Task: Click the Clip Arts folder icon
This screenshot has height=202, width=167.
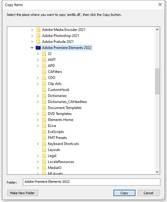Action: [44, 84]
